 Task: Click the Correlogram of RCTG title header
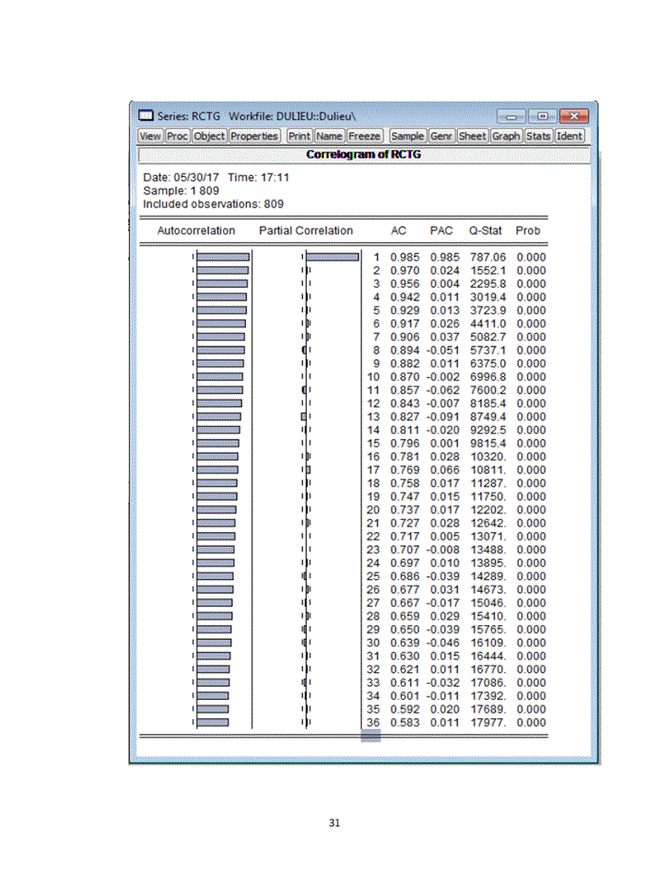tap(362, 154)
